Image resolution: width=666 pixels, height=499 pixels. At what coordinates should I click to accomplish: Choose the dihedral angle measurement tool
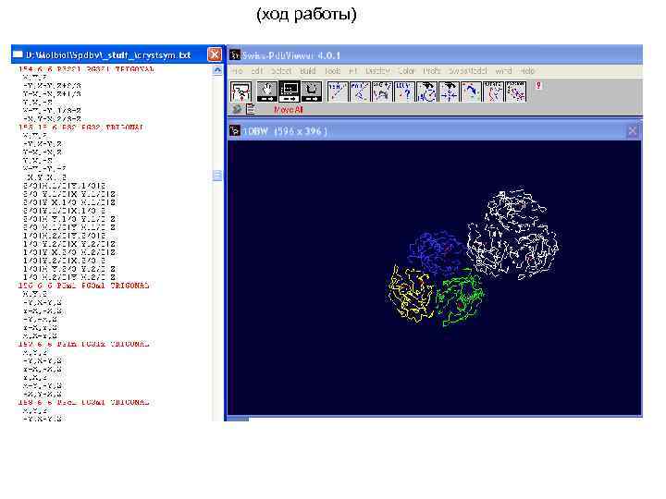(x=382, y=91)
